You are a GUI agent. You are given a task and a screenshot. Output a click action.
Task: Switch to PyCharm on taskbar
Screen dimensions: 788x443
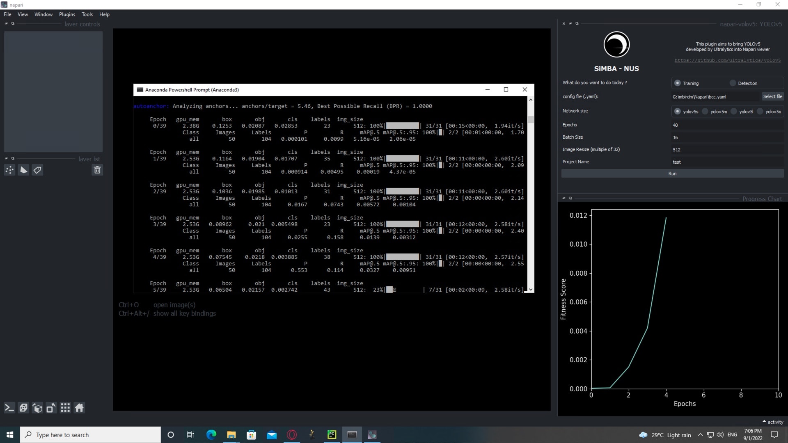pos(332,435)
